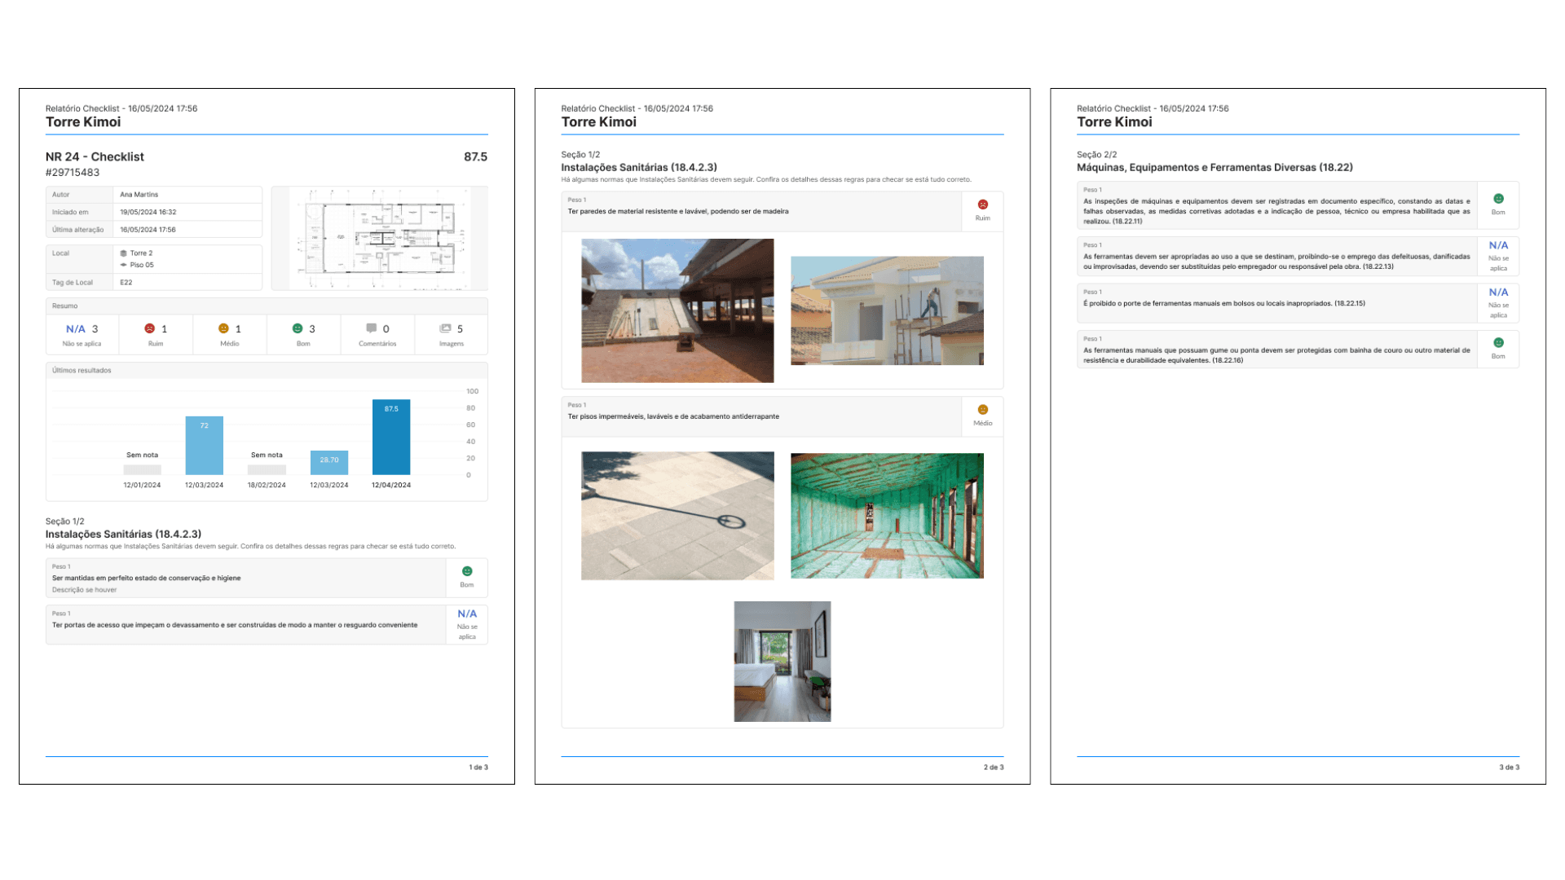Click Ruim face for 'Ter paredes de material resistente'
Image resolution: width=1565 pixels, height=880 pixels.
[983, 205]
